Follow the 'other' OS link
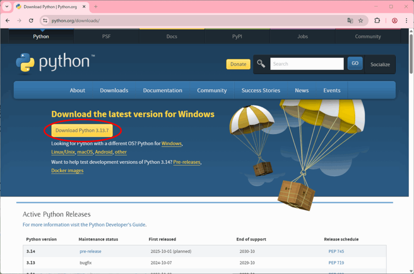The image size is (414, 274). [120, 152]
